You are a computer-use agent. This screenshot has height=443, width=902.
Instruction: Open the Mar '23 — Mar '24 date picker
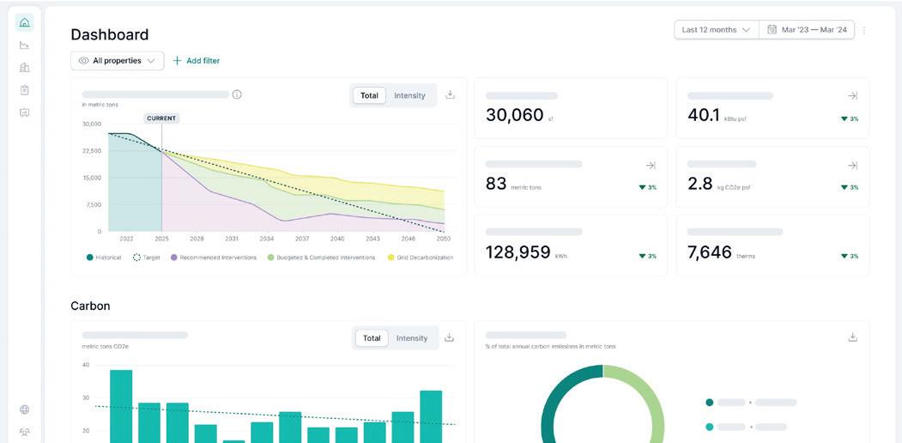[x=807, y=29]
